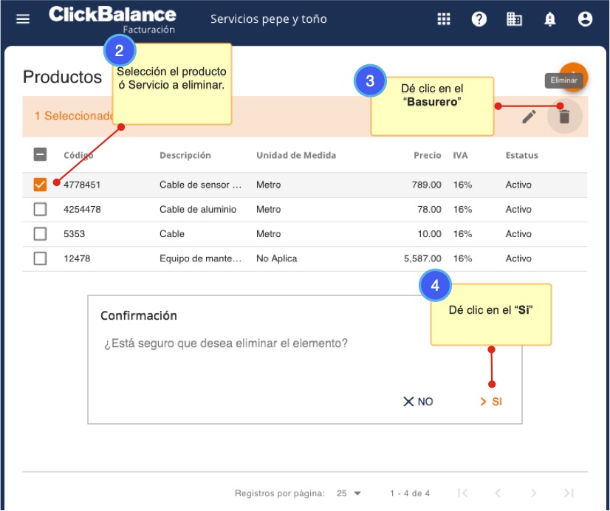Sort by the Precio column header
610x511 pixels.
427,155
